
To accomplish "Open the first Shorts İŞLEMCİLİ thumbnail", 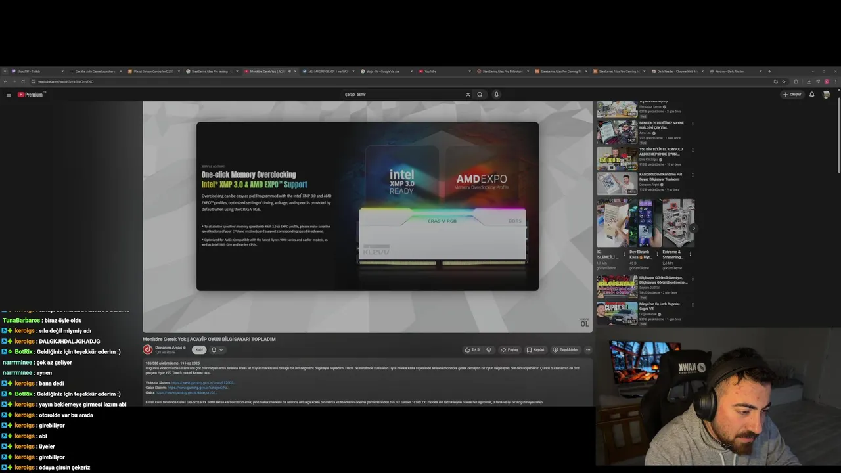I will pyautogui.click(x=612, y=223).
